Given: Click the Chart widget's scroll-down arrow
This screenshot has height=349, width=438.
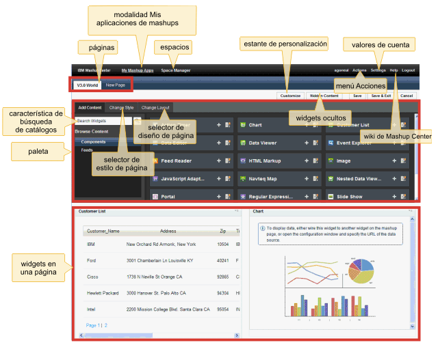Looking at the screenshot, I should pyautogui.click(x=412, y=326).
